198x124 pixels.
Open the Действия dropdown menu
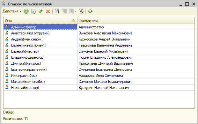pos(12,11)
